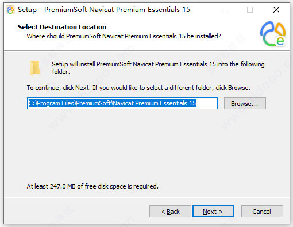Close the Setup window with the X

point(276,10)
